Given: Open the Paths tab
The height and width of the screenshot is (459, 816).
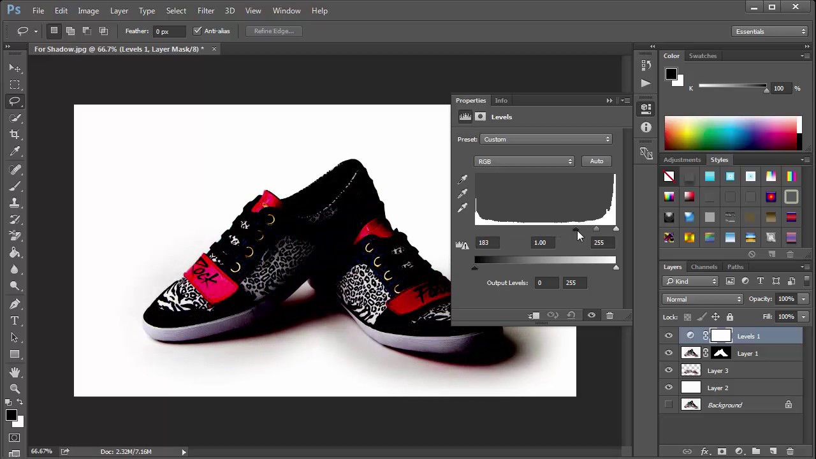Looking at the screenshot, I should pos(735,266).
